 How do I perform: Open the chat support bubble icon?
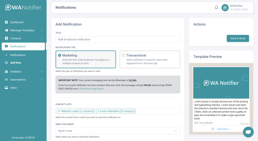pos(248,132)
